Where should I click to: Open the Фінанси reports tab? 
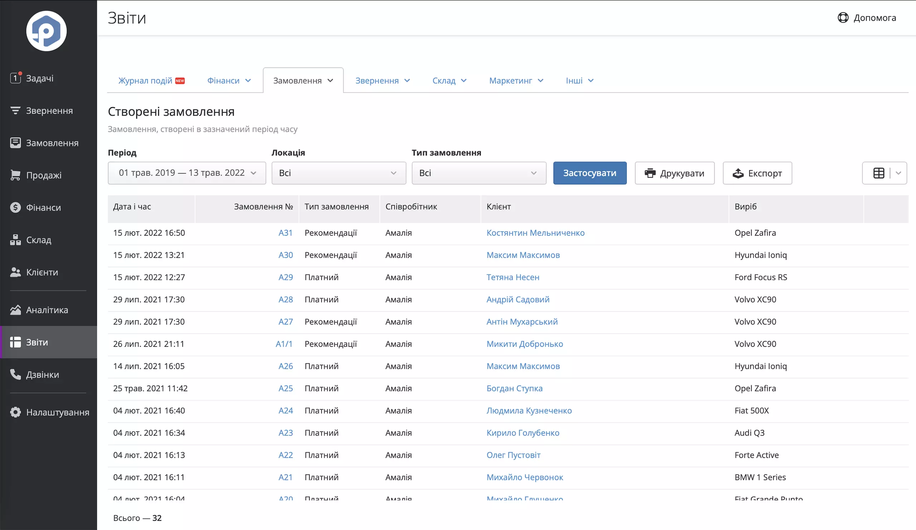point(223,80)
